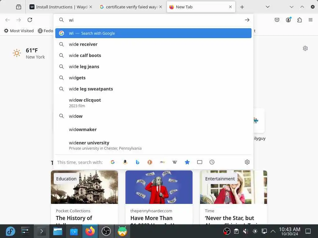This screenshot has height=238, width=318.
Task: Choose 'wide leg jeans' suggestion
Action: 153,67
